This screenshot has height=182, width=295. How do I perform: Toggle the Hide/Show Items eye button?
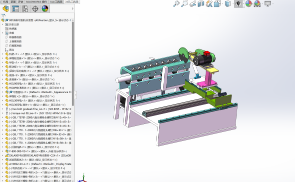pos(238,4)
